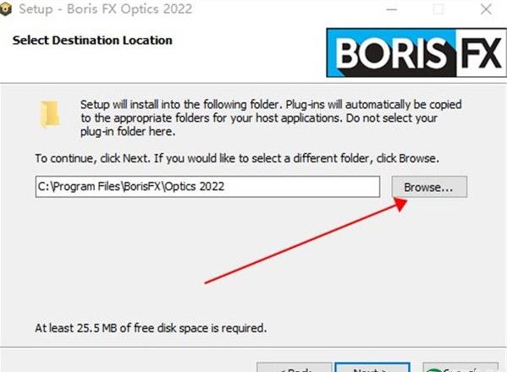Click the 'To continue, click Next' instruction line
507x372 pixels.
pyautogui.click(x=237, y=159)
